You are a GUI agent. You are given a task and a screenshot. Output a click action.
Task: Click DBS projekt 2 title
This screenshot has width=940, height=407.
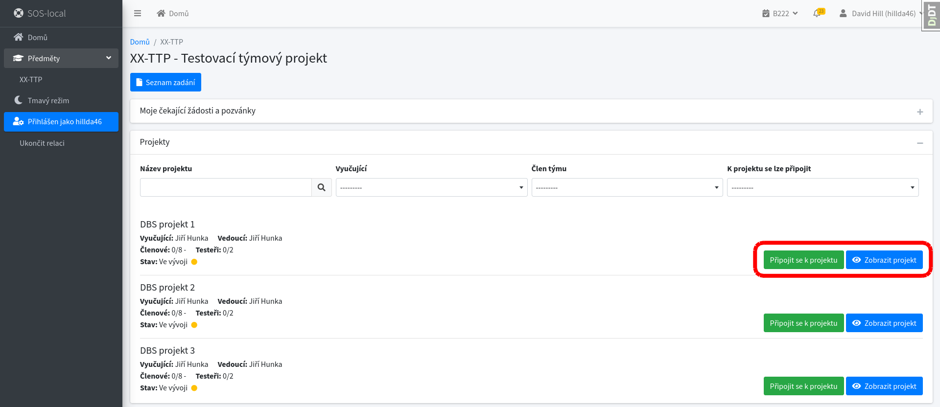click(x=167, y=287)
